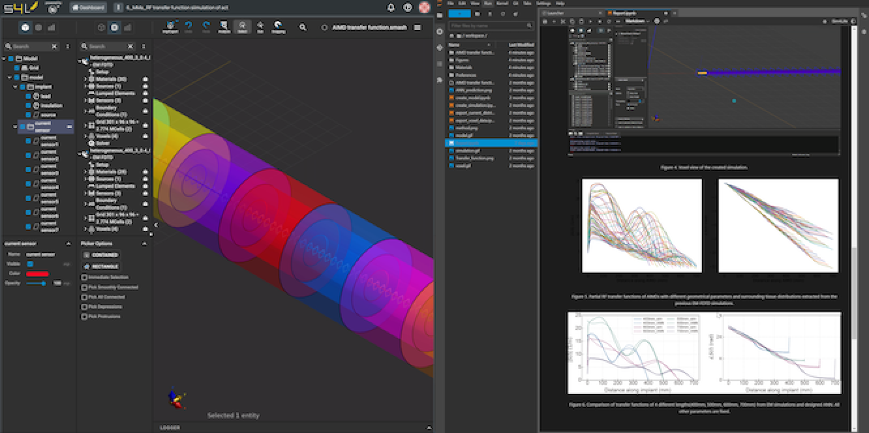
Task: Open the notifications bell
Action: click(391, 8)
